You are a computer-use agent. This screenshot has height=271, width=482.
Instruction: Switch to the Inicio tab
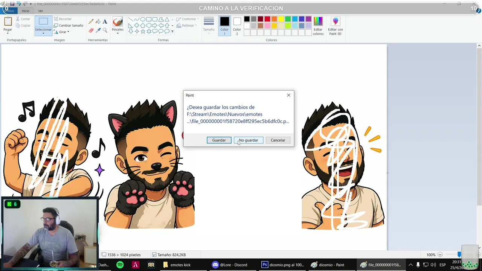pyautogui.click(x=25, y=11)
